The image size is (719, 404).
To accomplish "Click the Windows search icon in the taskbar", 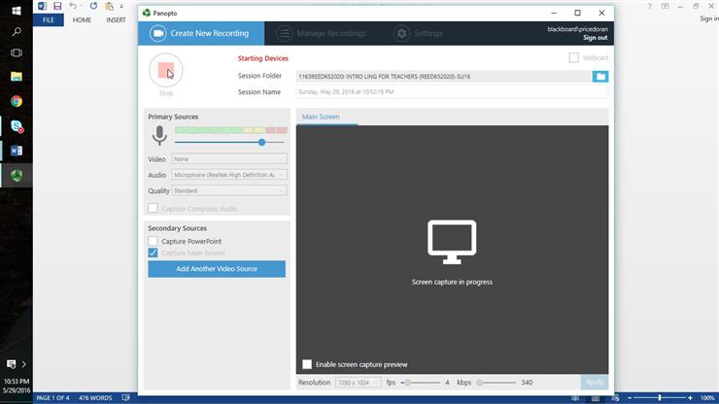I will pyautogui.click(x=17, y=31).
